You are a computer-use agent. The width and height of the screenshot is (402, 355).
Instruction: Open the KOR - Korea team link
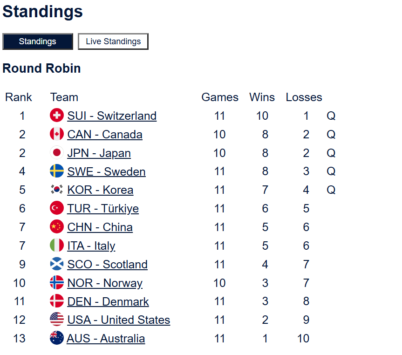point(100,190)
